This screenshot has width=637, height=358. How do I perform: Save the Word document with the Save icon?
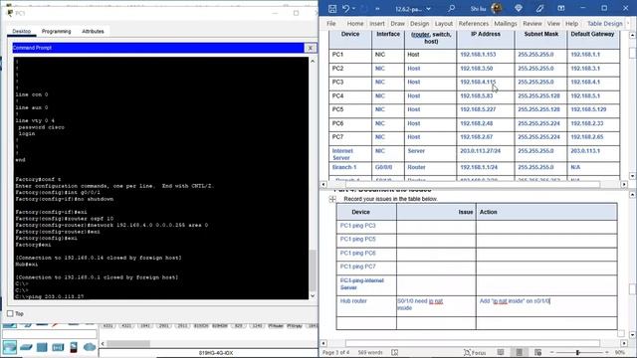(x=332, y=9)
